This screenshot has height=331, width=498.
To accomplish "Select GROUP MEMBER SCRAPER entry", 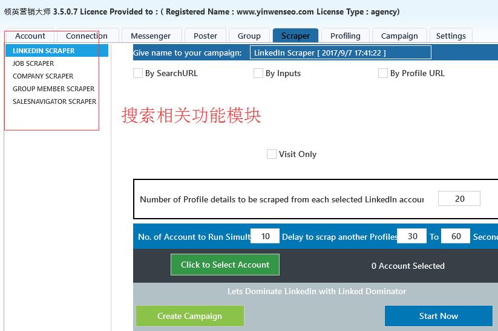I will (53, 89).
